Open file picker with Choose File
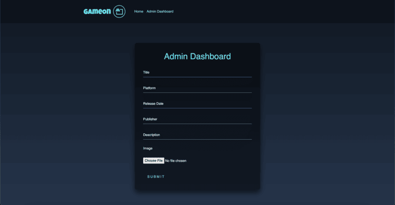The image size is (395, 205). pyautogui.click(x=154, y=161)
